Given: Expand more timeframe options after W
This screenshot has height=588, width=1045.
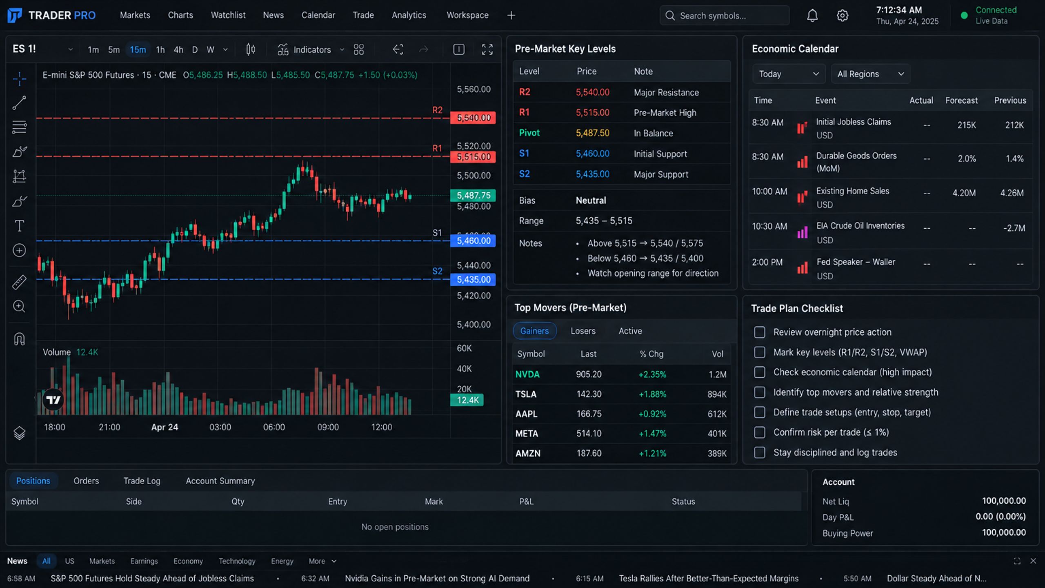Looking at the screenshot, I should point(225,49).
